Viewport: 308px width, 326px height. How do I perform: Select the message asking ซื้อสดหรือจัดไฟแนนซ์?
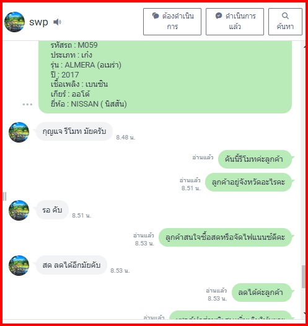(x=226, y=237)
